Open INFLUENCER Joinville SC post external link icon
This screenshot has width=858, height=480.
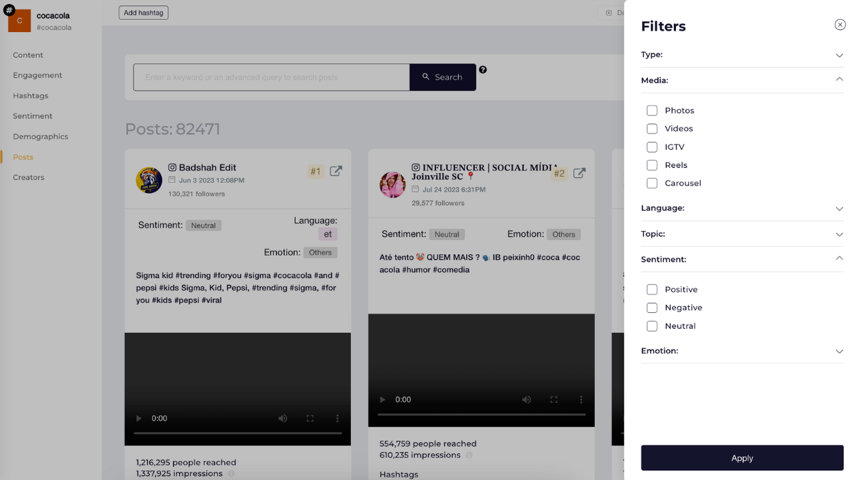pos(579,173)
